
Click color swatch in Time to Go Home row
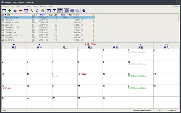pyautogui.click(x=94, y=17)
